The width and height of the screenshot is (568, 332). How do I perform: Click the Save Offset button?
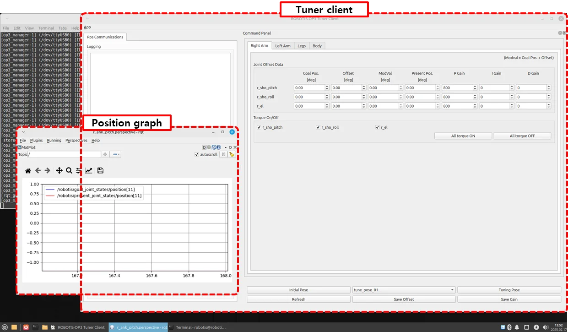pyautogui.click(x=404, y=299)
